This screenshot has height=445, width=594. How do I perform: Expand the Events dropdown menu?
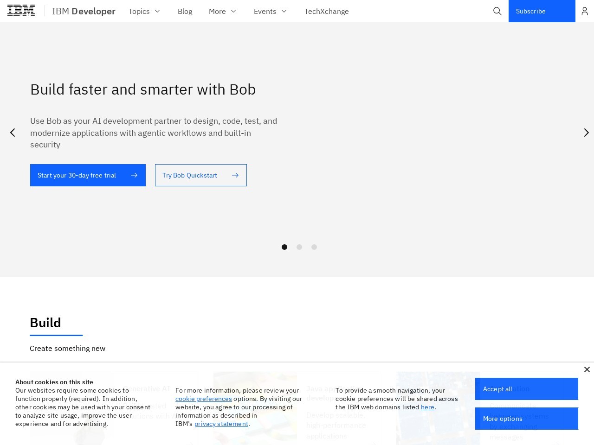[270, 11]
